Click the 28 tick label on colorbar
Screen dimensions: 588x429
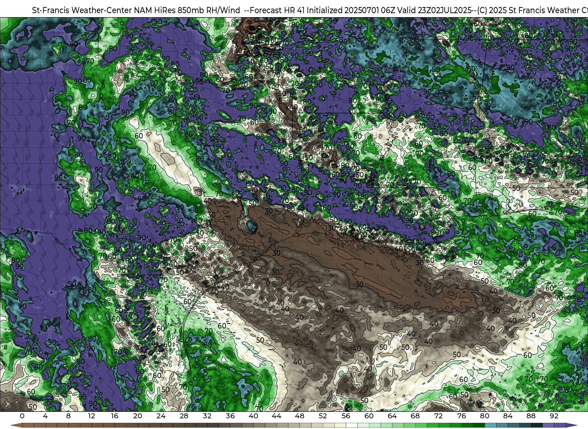[184, 416]
